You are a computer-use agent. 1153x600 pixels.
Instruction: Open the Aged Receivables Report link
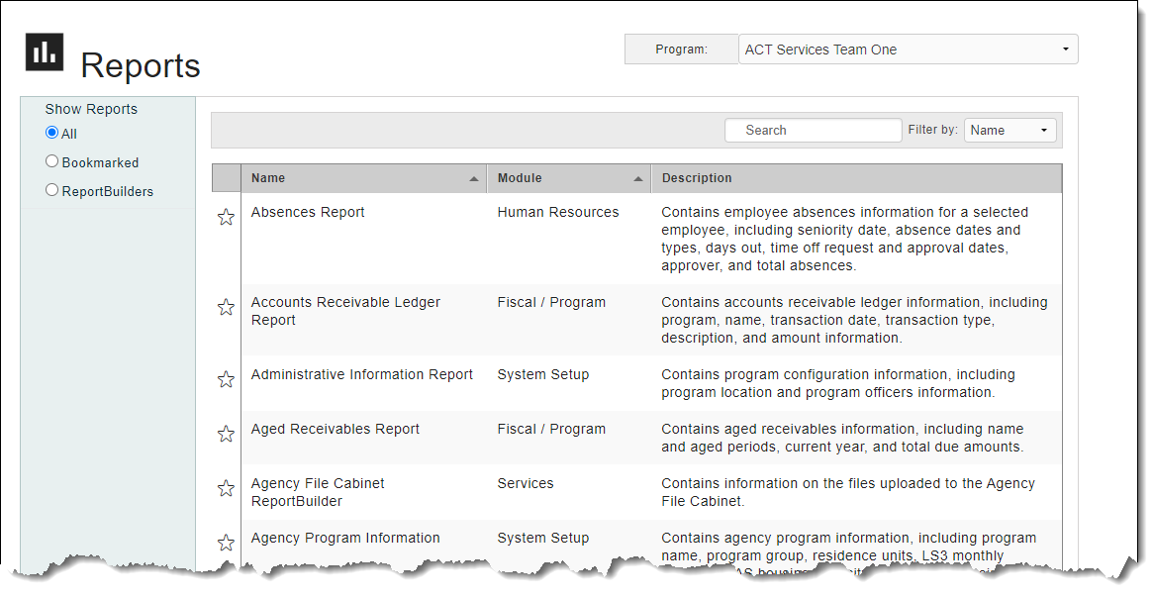(x=336, y=429)
